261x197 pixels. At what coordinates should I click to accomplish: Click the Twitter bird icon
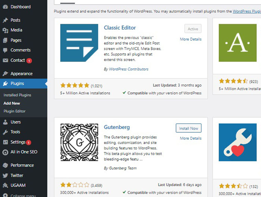point(5,175)
